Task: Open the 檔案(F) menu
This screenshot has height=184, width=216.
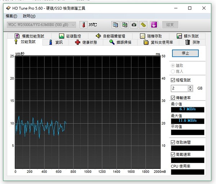Action: tap(12, 16)
